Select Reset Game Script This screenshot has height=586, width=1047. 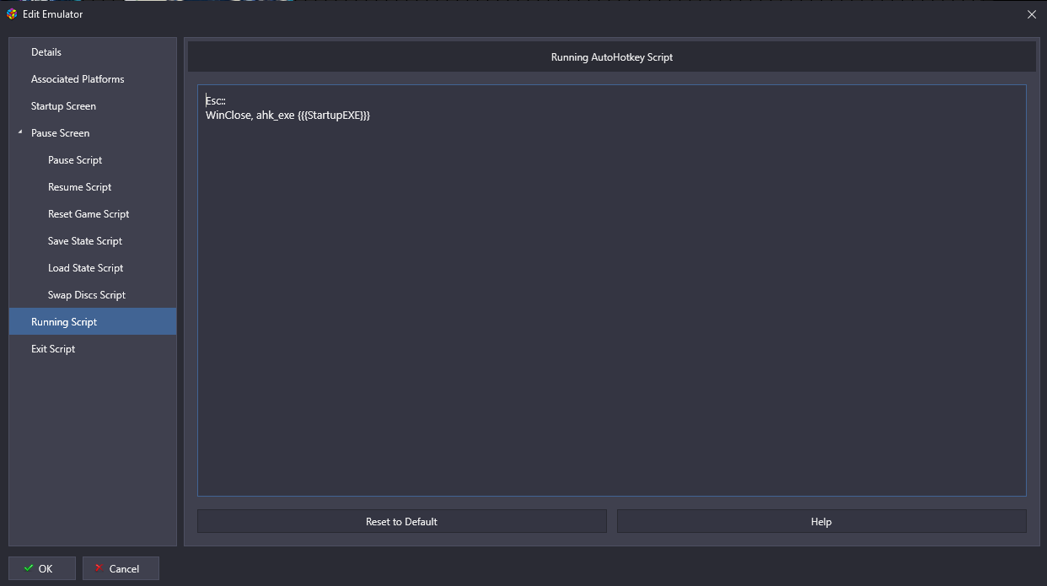click(89, 214)
